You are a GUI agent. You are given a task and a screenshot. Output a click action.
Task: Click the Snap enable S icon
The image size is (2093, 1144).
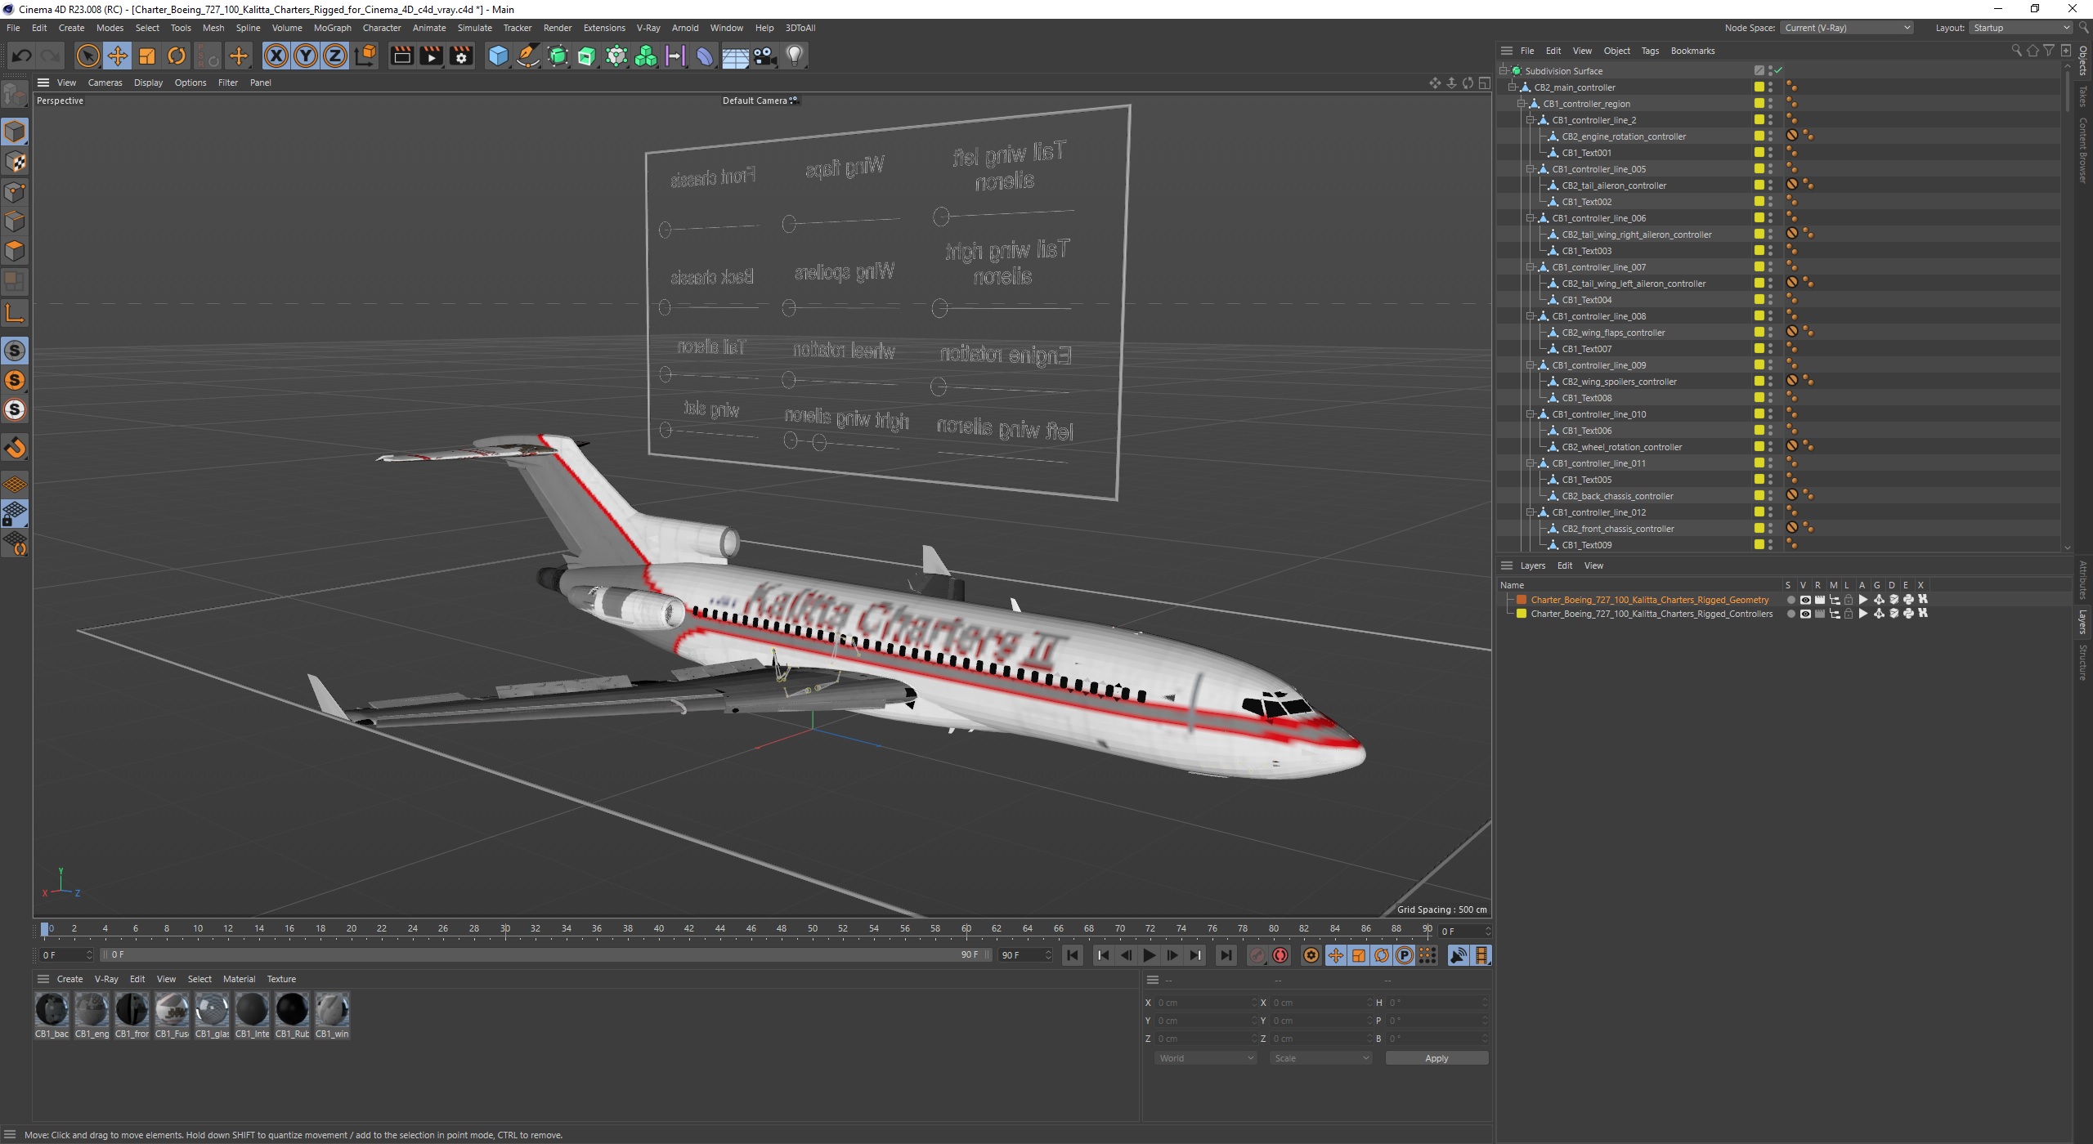click(15, 351)
